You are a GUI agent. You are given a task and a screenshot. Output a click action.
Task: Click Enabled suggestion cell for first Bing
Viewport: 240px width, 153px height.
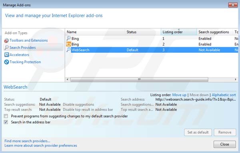[x=205, y=38]
